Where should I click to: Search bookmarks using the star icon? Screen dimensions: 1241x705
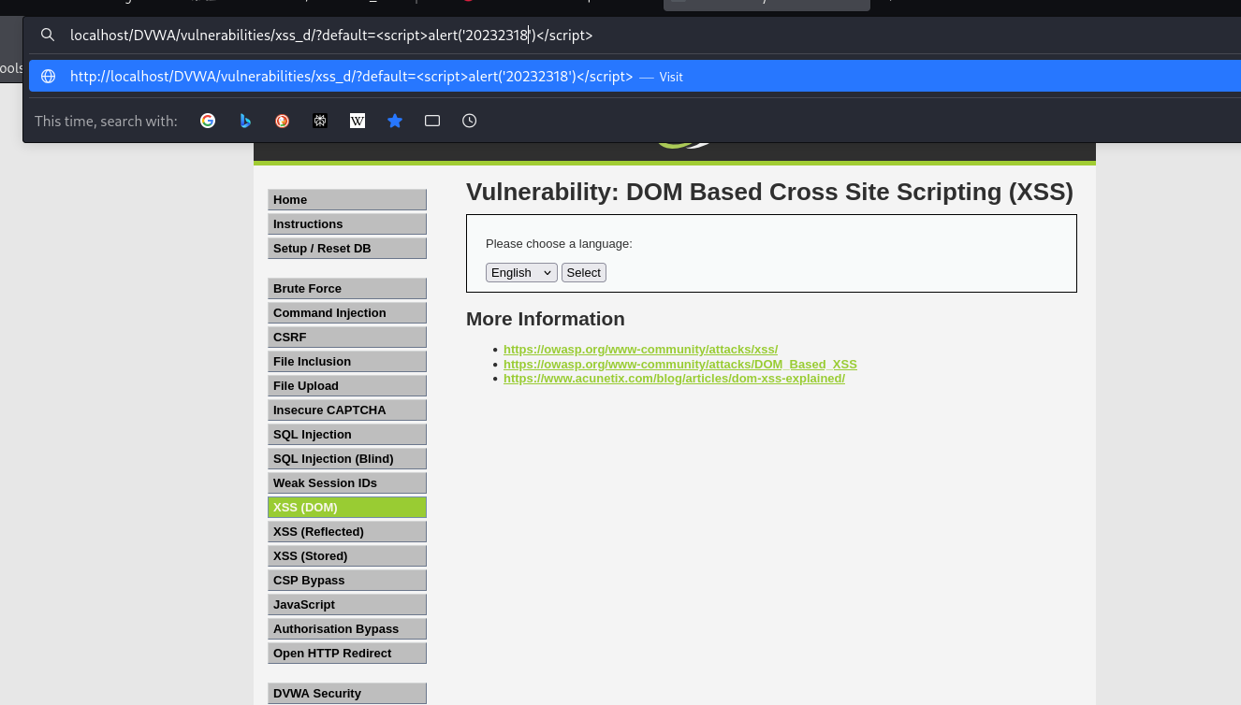click(x=395, y=121)
